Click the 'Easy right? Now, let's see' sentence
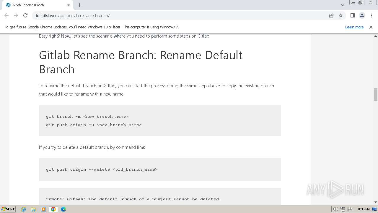 point(125,36)
